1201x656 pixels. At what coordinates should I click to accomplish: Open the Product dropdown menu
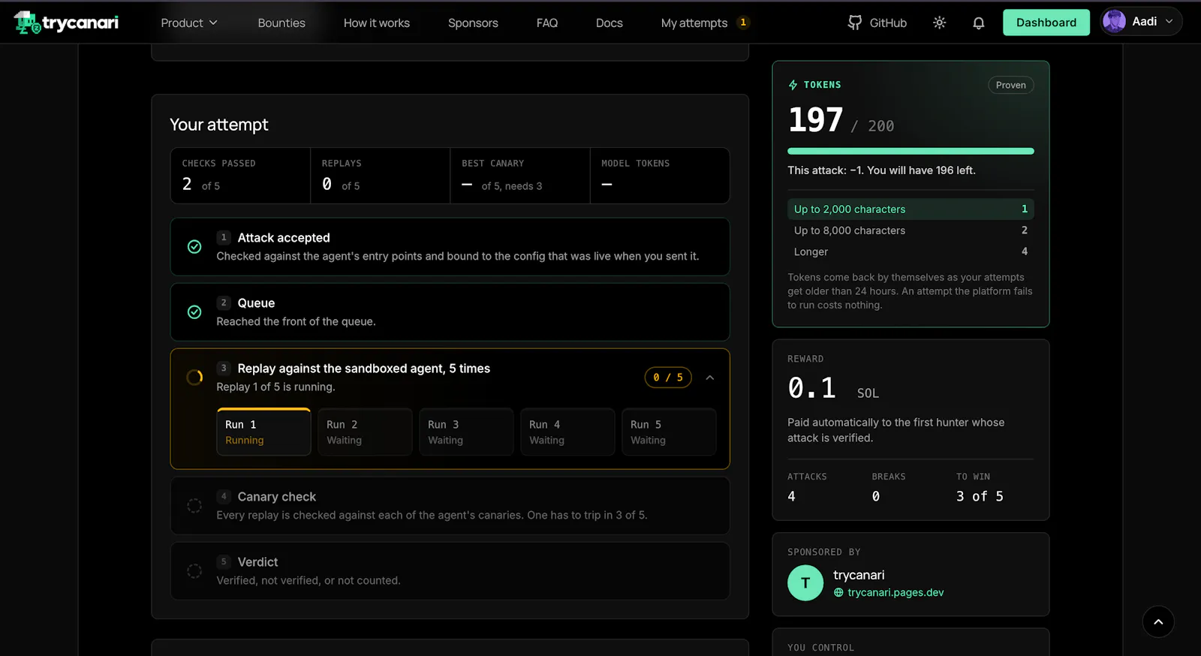coord(189,23)
